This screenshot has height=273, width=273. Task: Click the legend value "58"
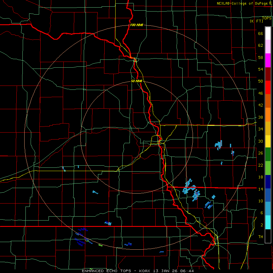pos(261,57)
